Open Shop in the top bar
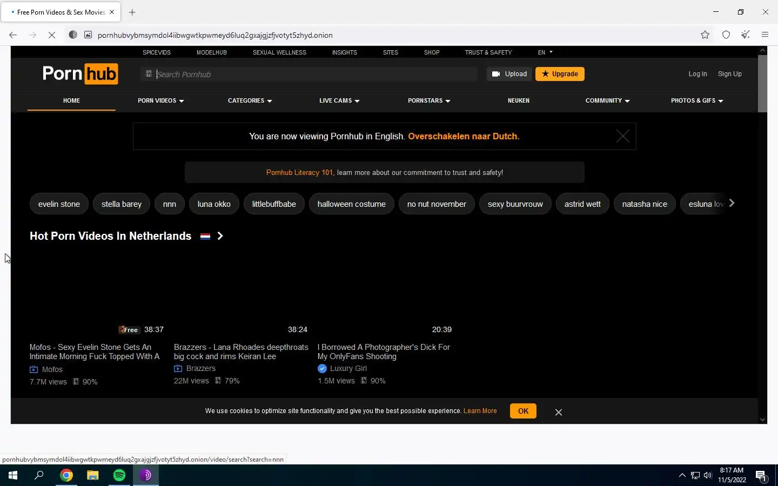 [x=432, y=52]
